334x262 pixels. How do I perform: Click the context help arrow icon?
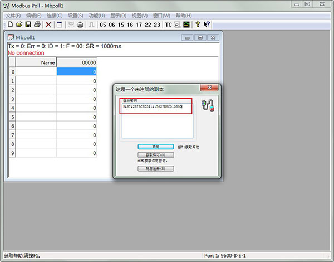pyautogui.click(x=207, y=25)
